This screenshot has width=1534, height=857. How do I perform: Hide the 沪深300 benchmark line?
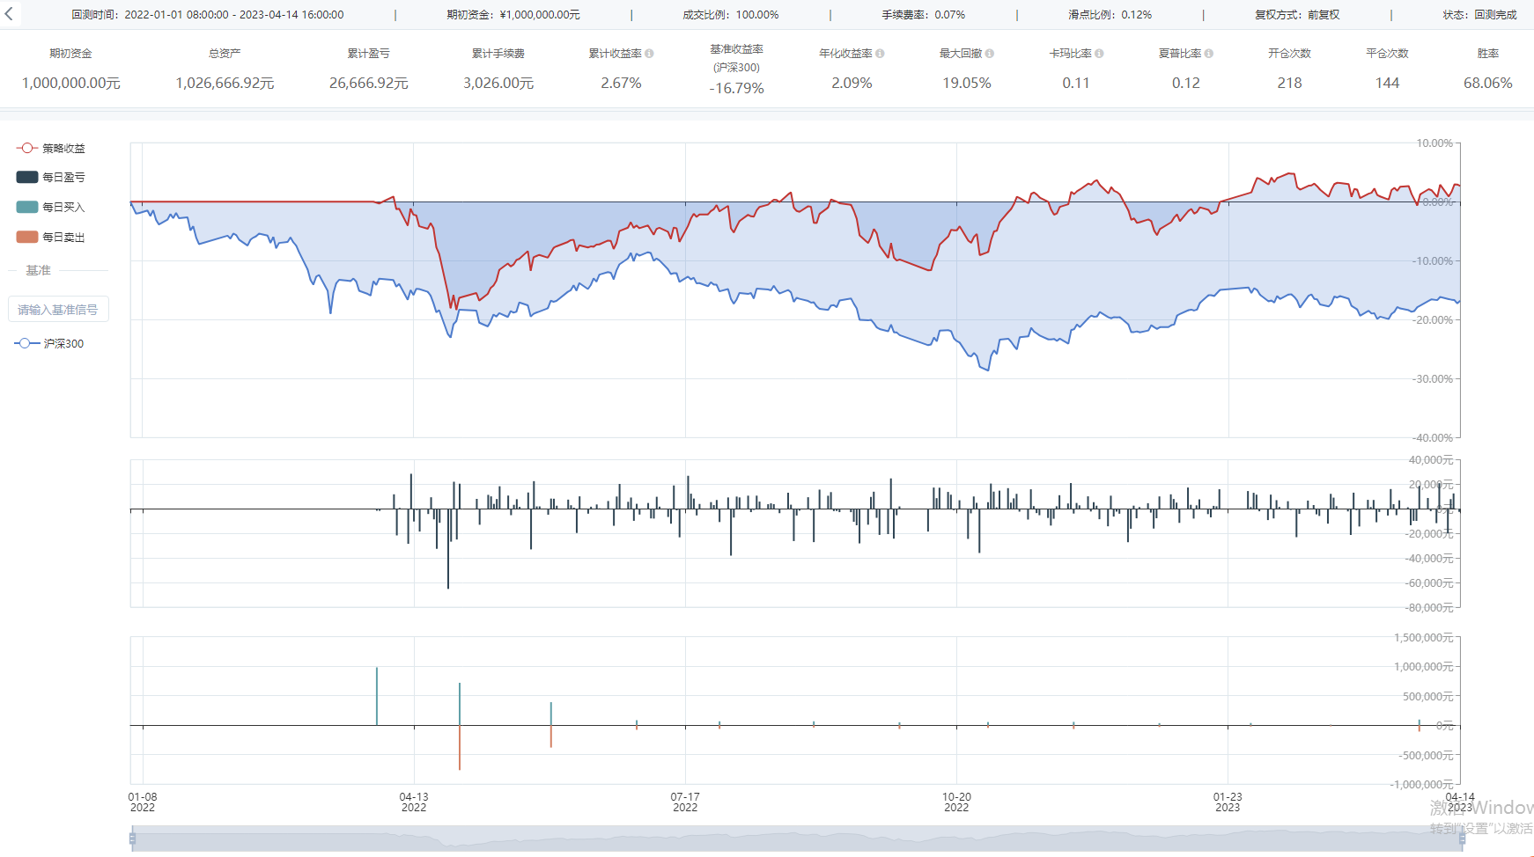pos(50,343)
